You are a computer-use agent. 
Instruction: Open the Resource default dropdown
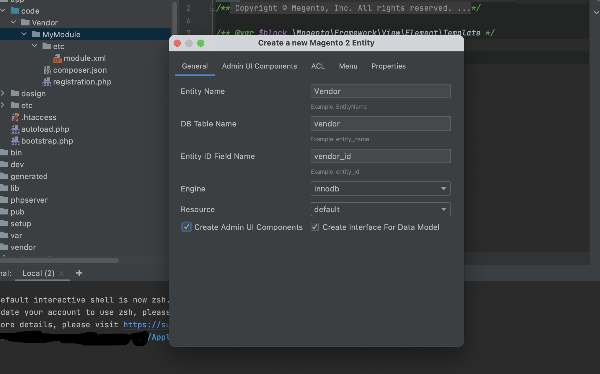click(x=380, y=209)
